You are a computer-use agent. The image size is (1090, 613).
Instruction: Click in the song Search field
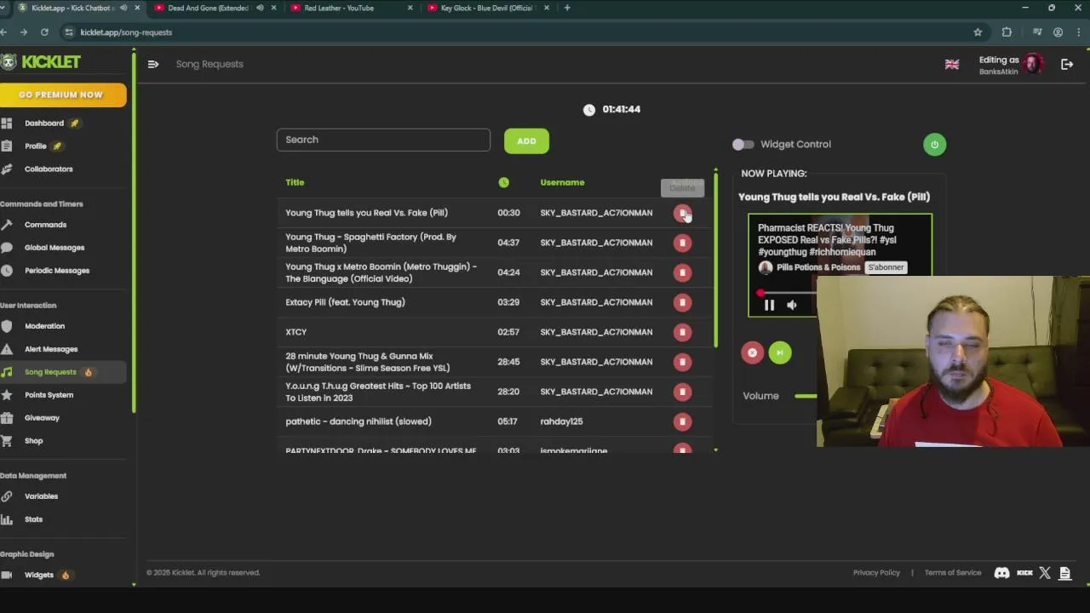[x=383, y=140]
